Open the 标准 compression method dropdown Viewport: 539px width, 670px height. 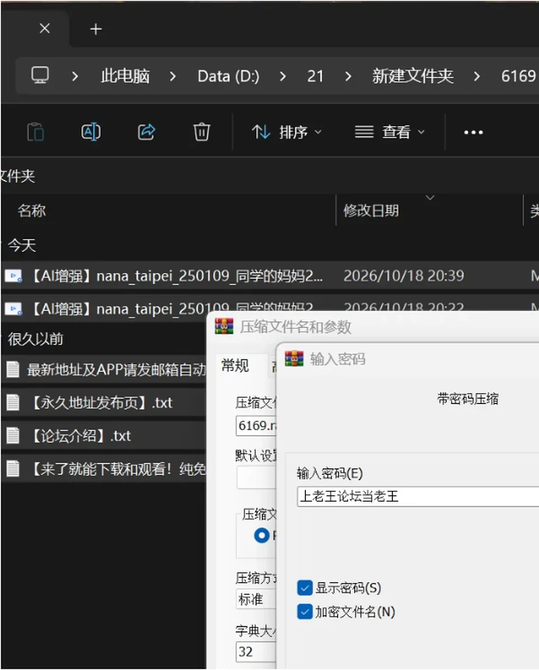[x=256, y=599]
